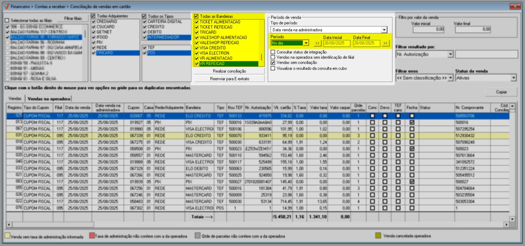Expand the Período 'No dia' dropdown
The width and height of the screenshot is (525, 246).
pos(306,43)
